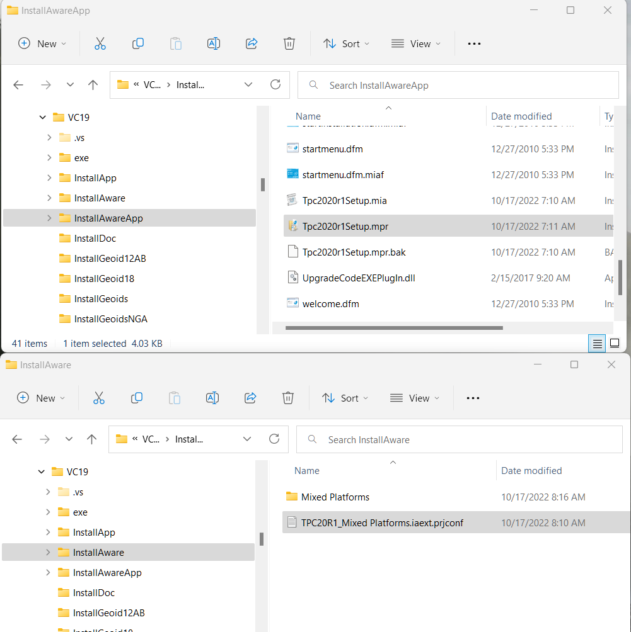
Task: Open View dropdown in lower InstallAware window
Action: pyautogui.click(x=415, y=398)
